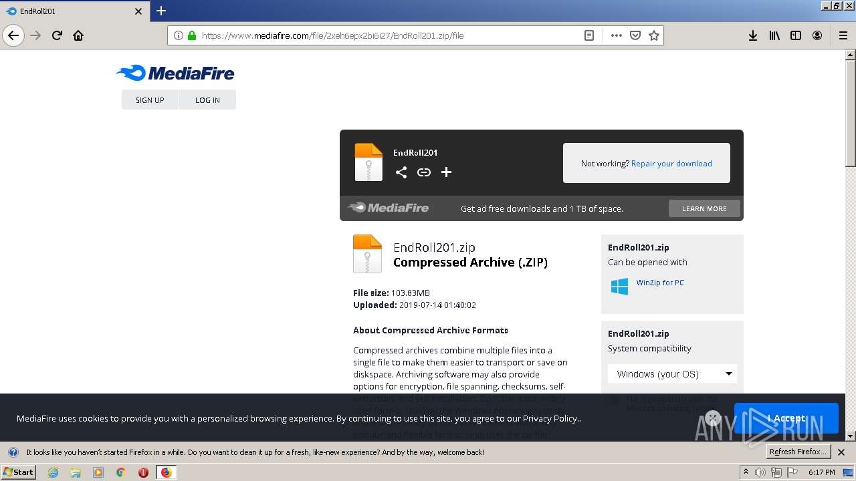Click the Uploaded date 2019-07-14 text
Image resolution: width=856 pixels, height=481 pixels.
pos(415,305)
